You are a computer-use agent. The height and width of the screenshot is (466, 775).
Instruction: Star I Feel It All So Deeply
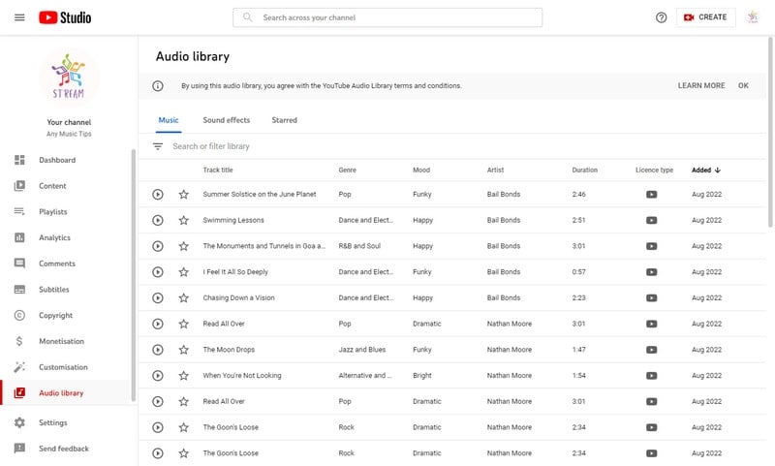183,272
